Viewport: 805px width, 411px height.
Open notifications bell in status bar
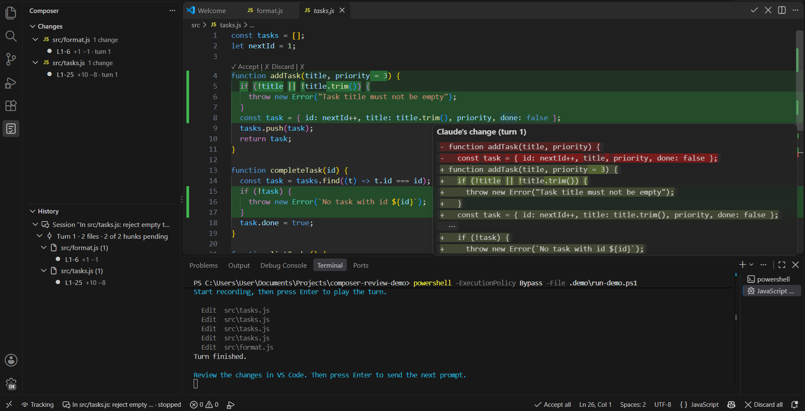coord(794,405)
